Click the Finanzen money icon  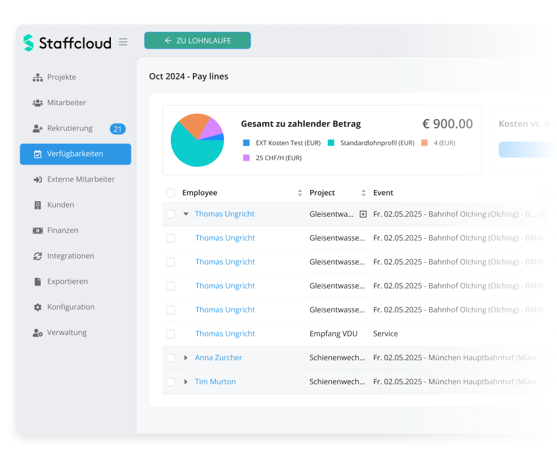click(38, 230)
